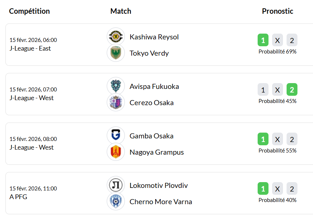Select prediction 2 for Kashiwa Reysol match

tap(292, 40)
